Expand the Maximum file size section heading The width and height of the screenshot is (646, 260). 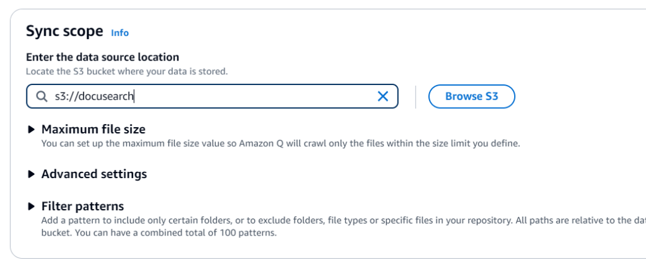(93, 130)
